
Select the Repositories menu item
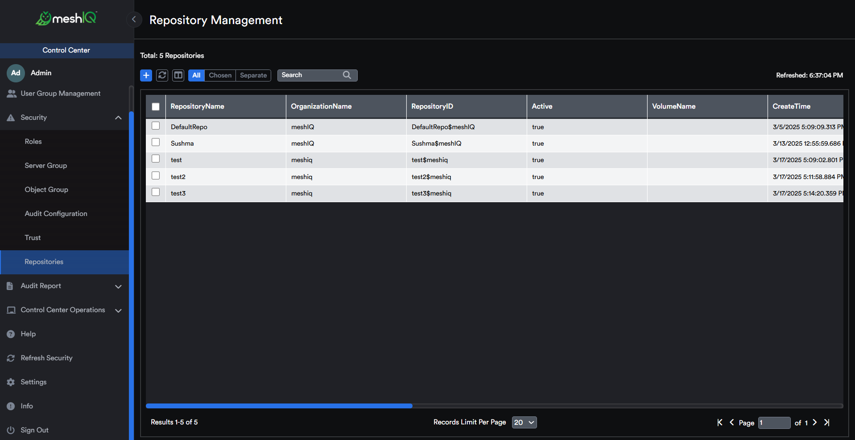pyautogui.click(x=64, y=262)
